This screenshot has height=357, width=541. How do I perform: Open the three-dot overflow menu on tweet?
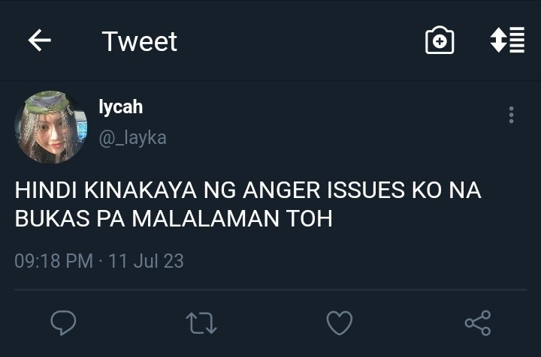coord(512,115)
